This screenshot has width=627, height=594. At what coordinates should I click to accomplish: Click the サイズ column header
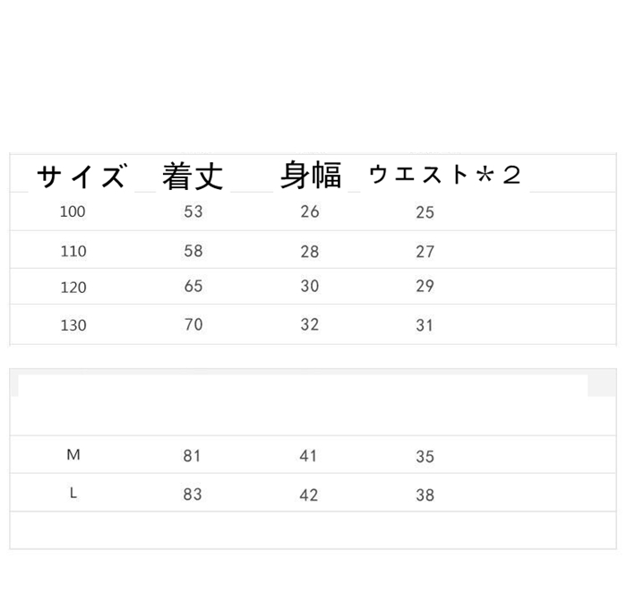pyautogui.click(x=80, y=176)
